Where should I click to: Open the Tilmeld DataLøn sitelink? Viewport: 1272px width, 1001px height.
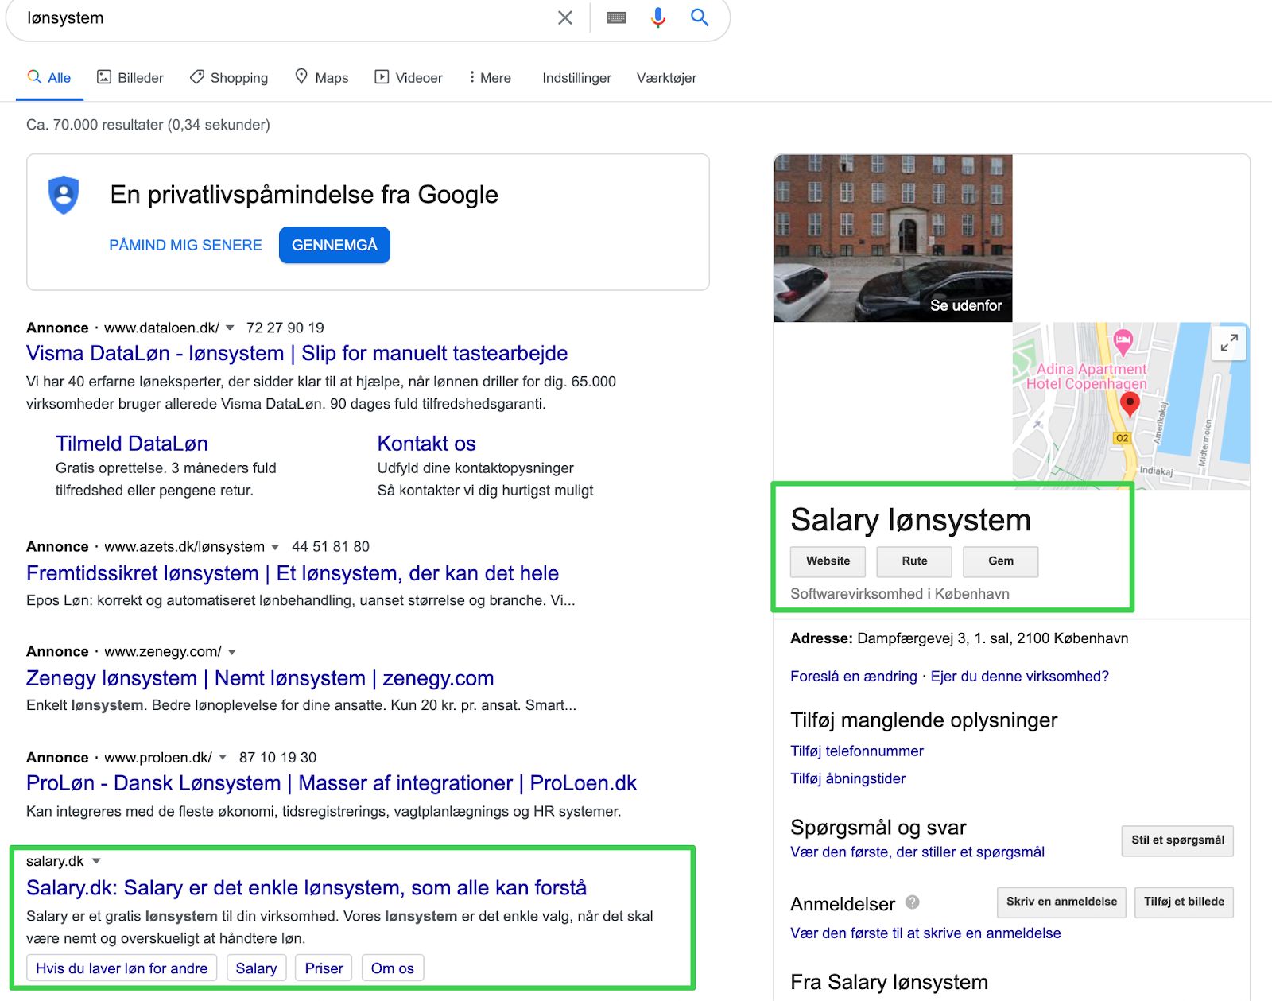coord(132,444)
